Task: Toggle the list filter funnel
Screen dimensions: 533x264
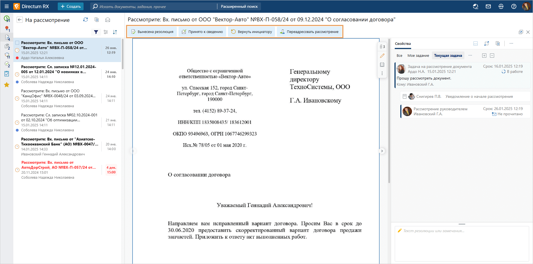Action: tap(96, 32)
